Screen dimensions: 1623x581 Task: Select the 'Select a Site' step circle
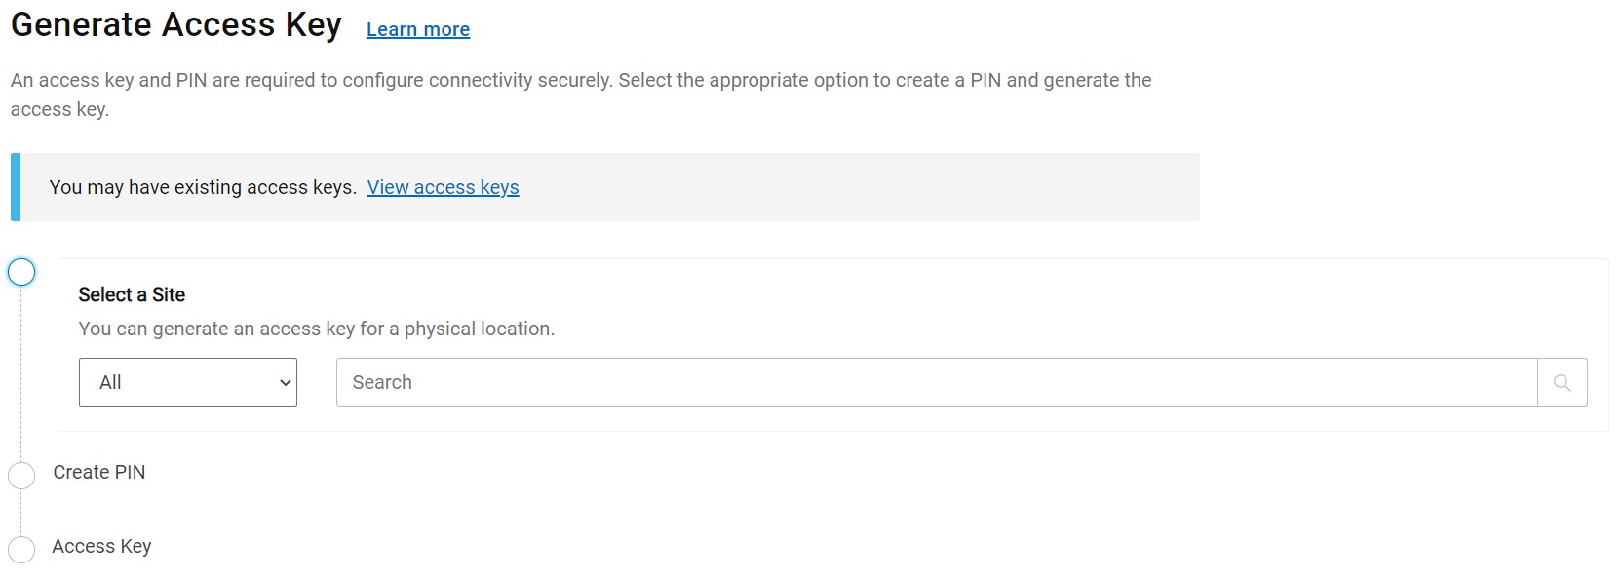(21, 273)
